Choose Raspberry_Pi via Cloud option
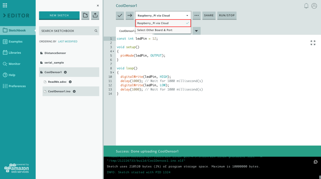This screenshot has height=179, width=321. pyautogui.click(x=163, y=23)
